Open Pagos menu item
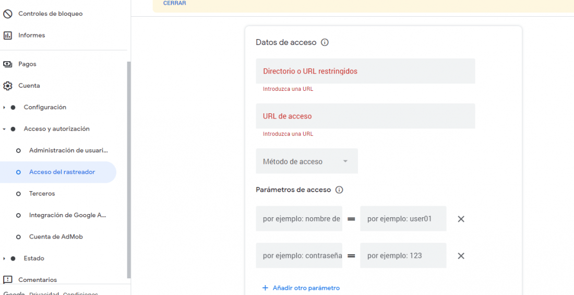 [x=28, y=64]
